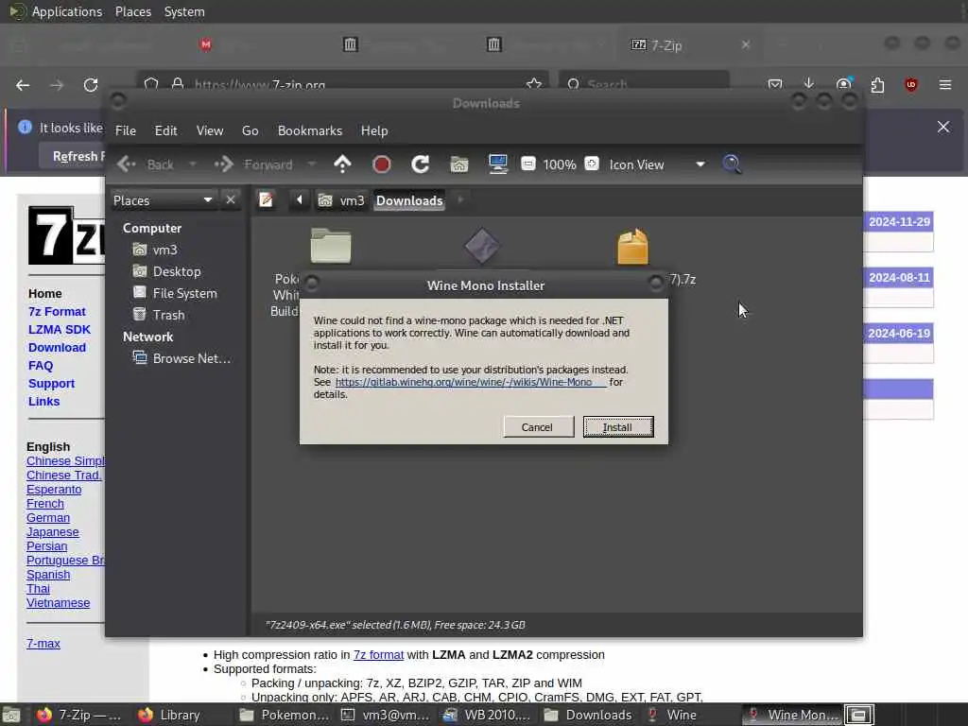Screen dimensions: 968x726
Task: Click the Firefox Search input field
Action: (x=644, y=84)
